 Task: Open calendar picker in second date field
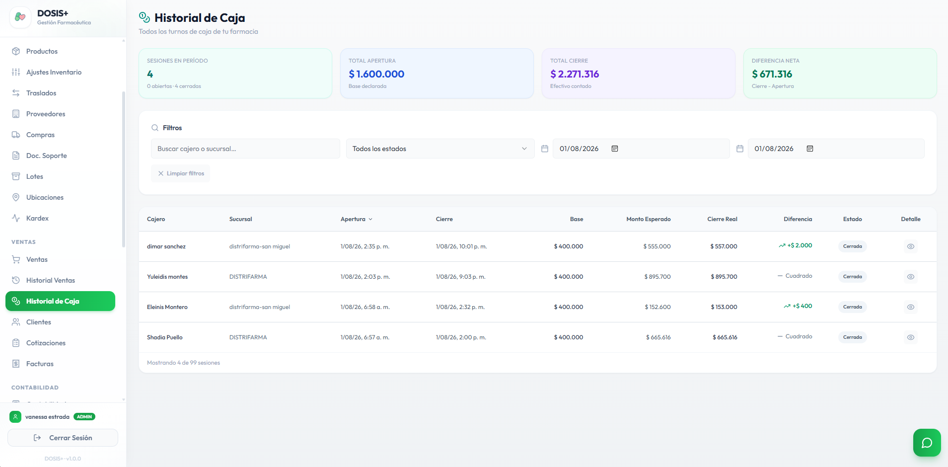pos(809,149)
